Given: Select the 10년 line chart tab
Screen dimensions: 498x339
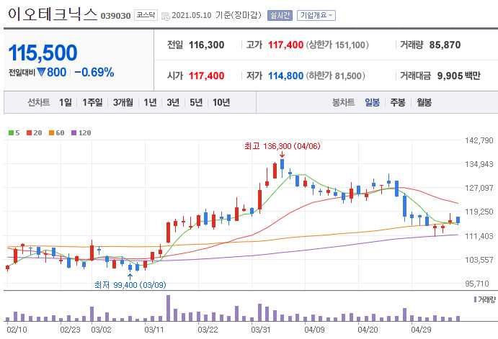Looking at the screenshot, I should [x=221, y=102].
